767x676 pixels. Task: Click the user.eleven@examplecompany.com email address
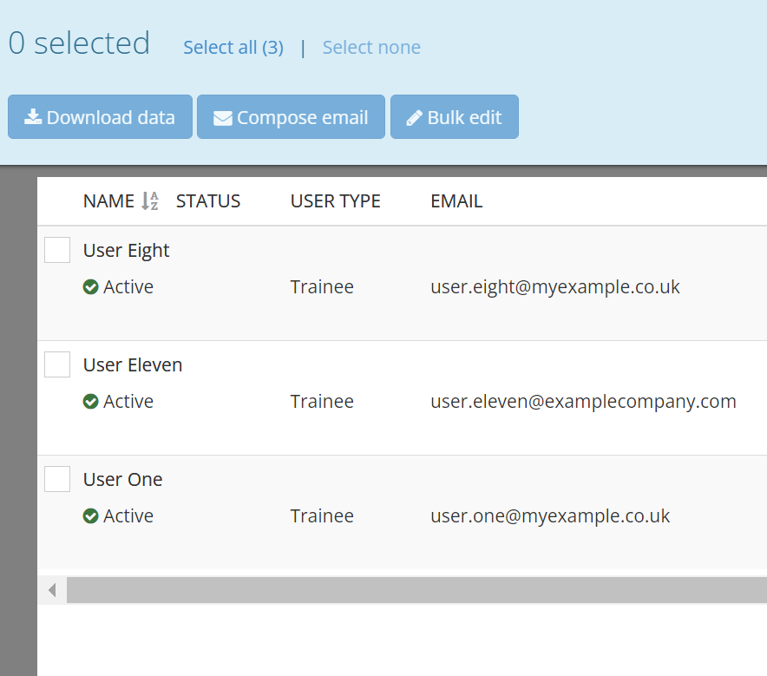[x=583, y=402]
